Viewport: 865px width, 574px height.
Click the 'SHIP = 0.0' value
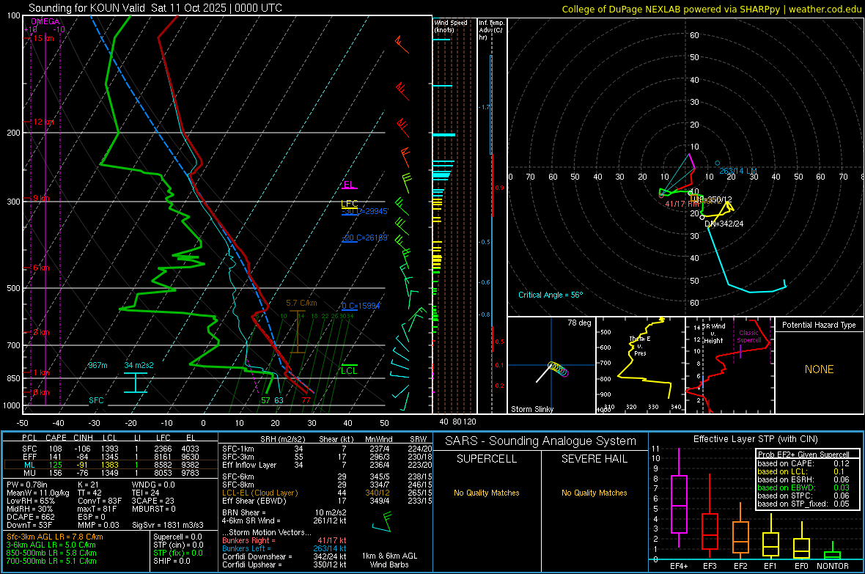click(172, 561)
